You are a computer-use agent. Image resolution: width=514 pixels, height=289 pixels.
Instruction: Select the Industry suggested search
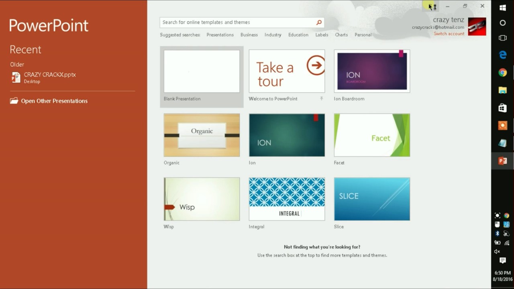(273, 35)
